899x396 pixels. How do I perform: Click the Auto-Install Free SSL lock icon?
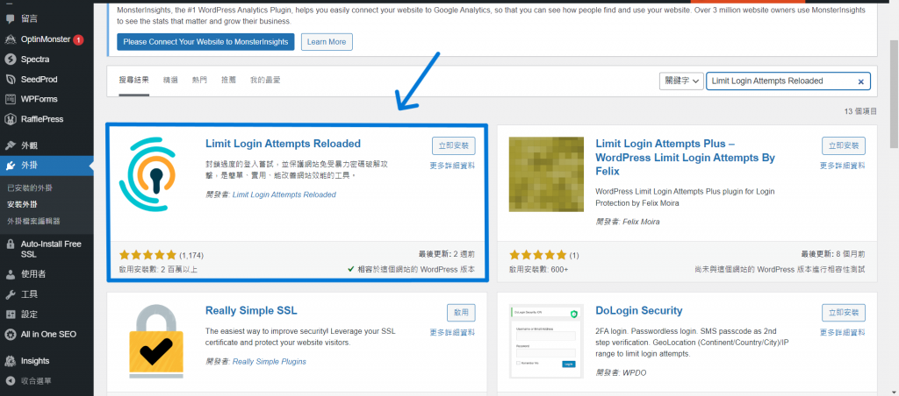pos(10,244)
